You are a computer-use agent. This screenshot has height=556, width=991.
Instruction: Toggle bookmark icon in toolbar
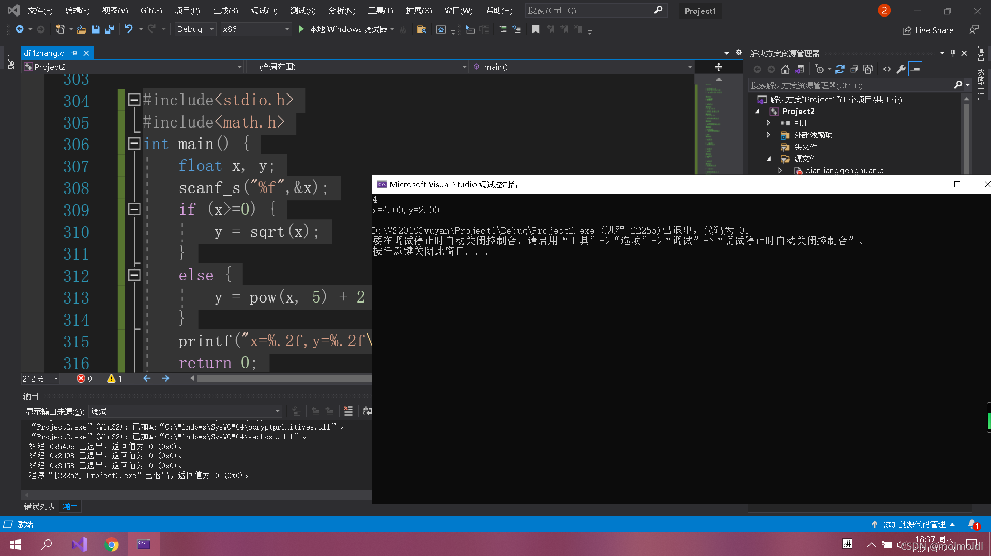click(x=536, y=29)
